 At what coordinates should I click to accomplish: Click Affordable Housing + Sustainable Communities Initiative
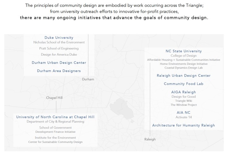click(x=184, y=60)
